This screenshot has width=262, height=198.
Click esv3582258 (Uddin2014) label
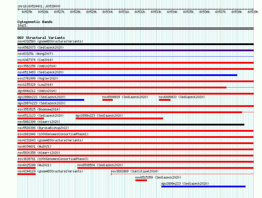click(37, 66)
